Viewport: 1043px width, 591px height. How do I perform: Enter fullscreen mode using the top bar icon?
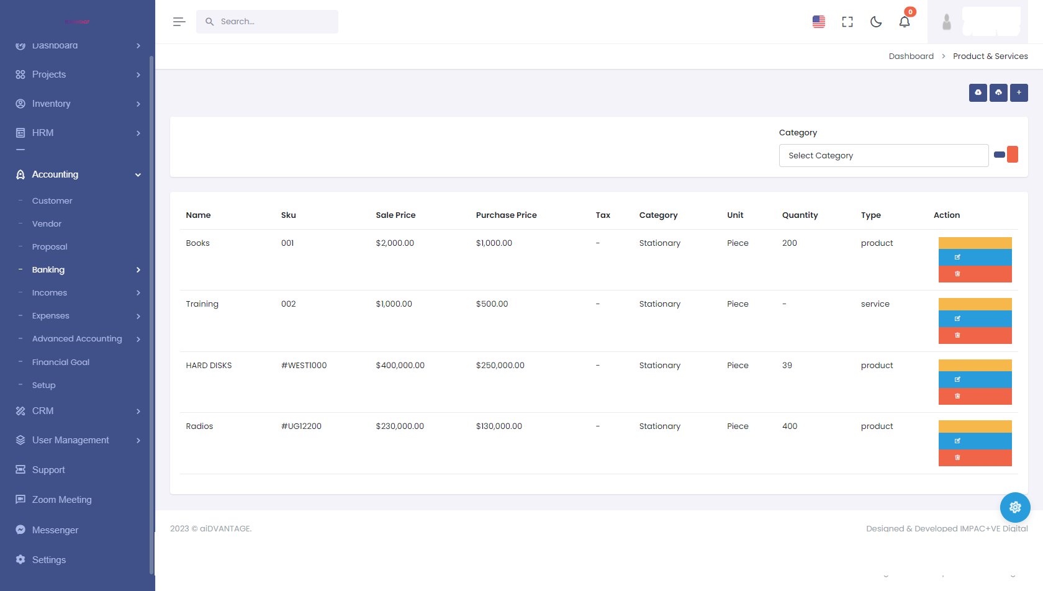(x=847, y=22)
